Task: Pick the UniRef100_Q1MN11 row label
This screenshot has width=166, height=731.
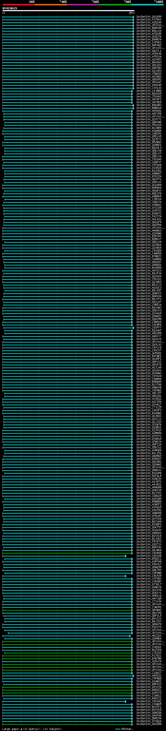Action: click(x=149, y=145)
